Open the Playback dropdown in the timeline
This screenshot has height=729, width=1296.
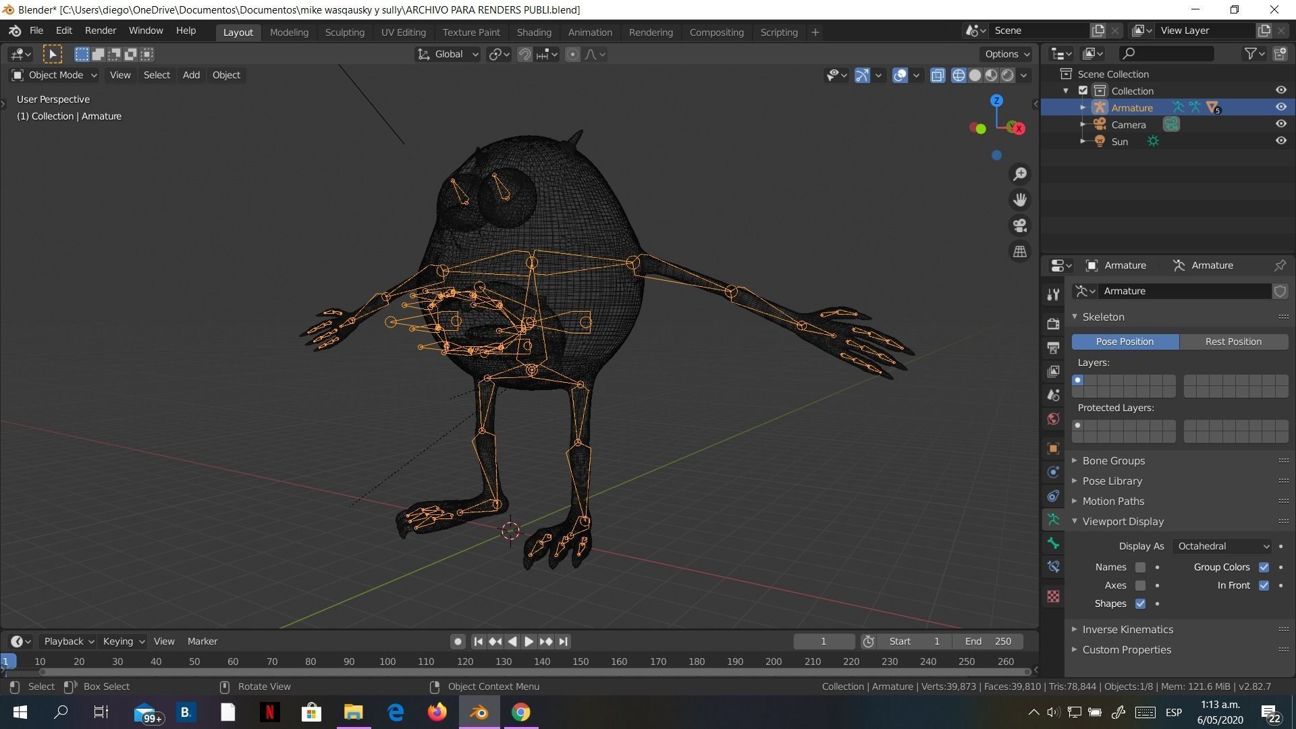pyautogui.click(x=67, y=641)
